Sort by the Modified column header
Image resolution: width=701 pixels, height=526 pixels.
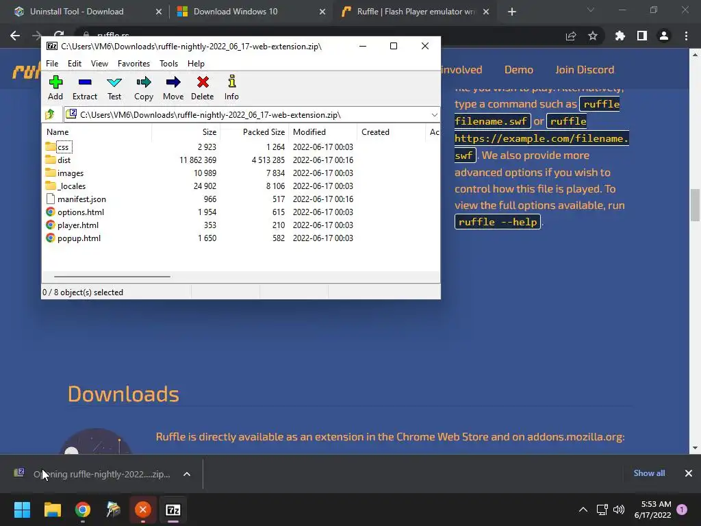tap(323, 132)
